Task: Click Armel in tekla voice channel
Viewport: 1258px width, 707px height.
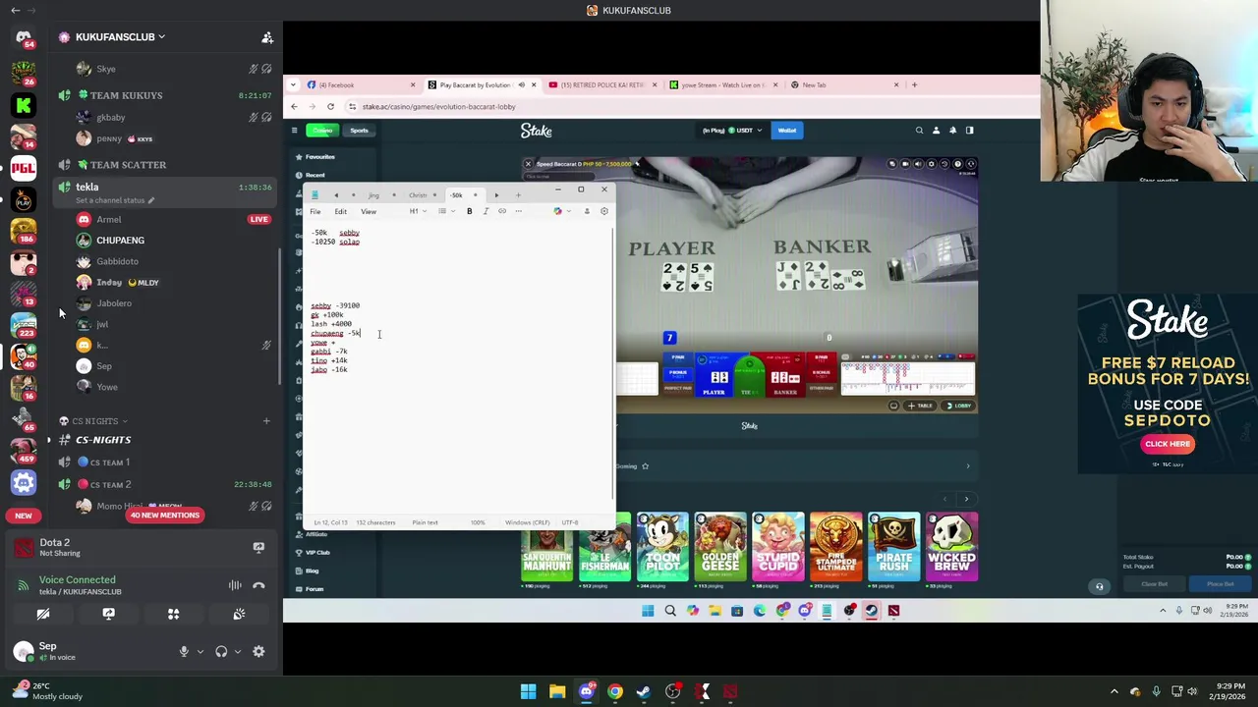Action: pos(108,219)
